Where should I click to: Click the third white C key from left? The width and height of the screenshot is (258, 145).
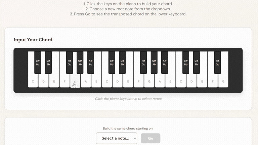pyautogui.click(x=181, y=82)
